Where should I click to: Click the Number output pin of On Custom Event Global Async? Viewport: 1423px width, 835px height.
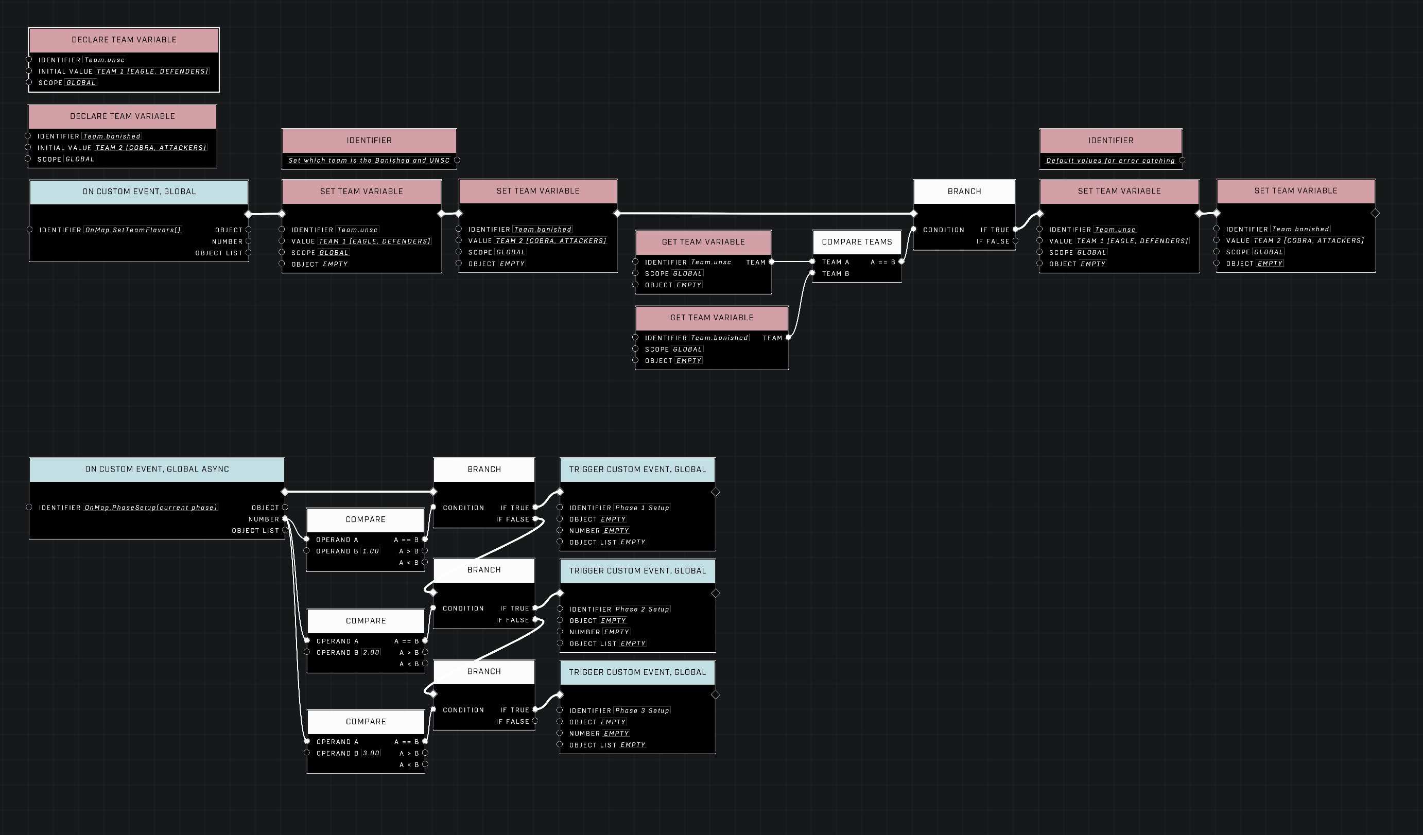pos(285,519)
